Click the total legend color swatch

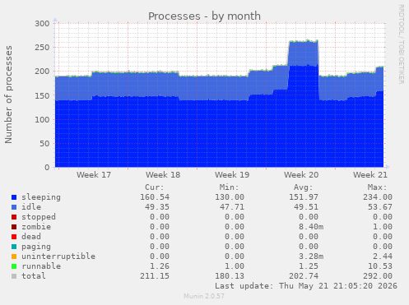point(14,276)
